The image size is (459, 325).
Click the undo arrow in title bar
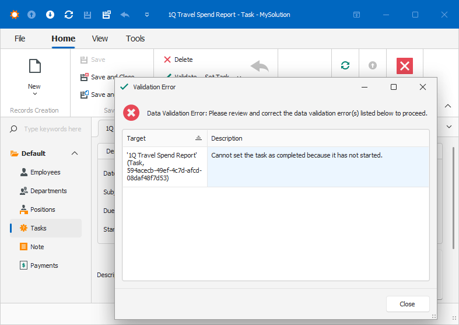click(x=125, y=15)
